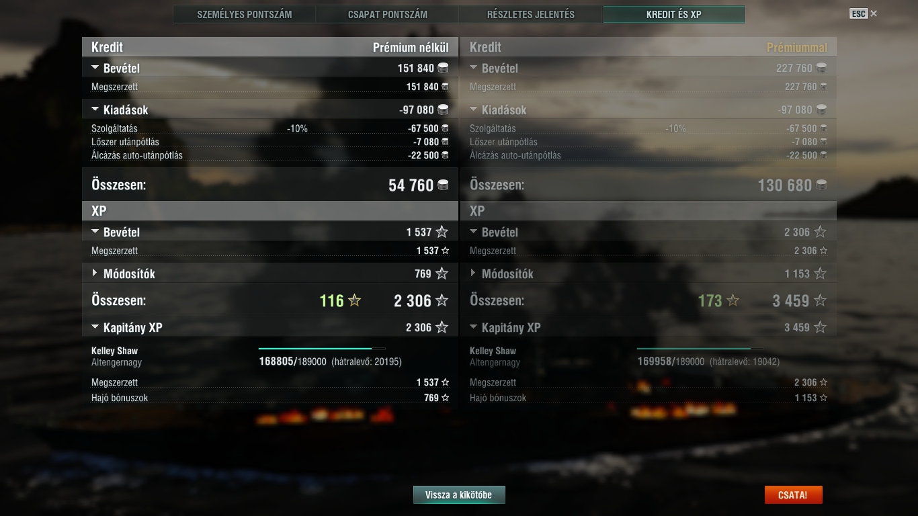Click the green free XP star beside 116
The width and height of the screenshot is (918, 516).
[354, 300]
